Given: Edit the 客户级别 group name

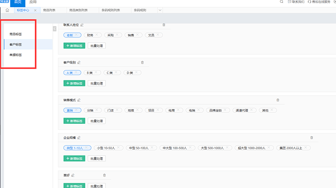Looking at the screenshot, I should tap(79, 63).
